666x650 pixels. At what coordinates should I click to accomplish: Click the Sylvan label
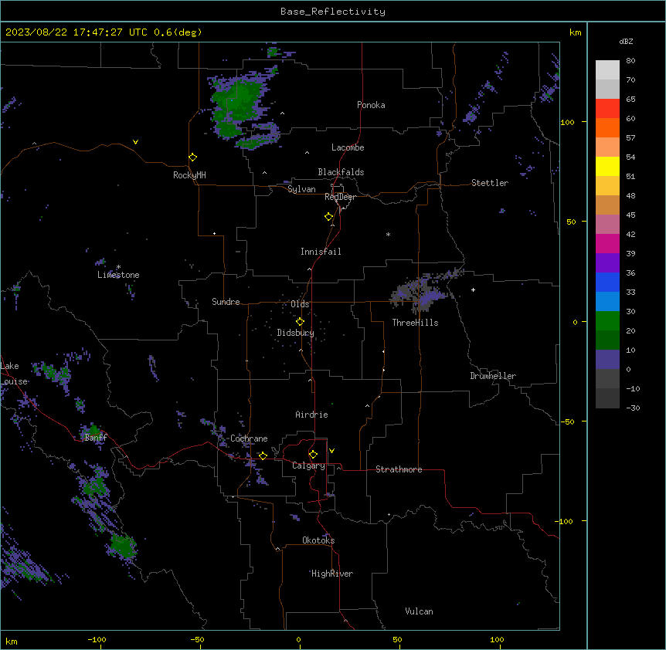pos(301,189)
